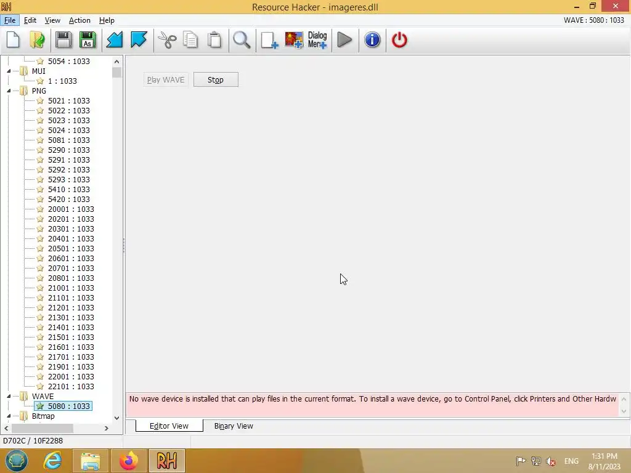Click the error message scroll down arrow
This screenshot has width=631, height=473.
[624, 411]
